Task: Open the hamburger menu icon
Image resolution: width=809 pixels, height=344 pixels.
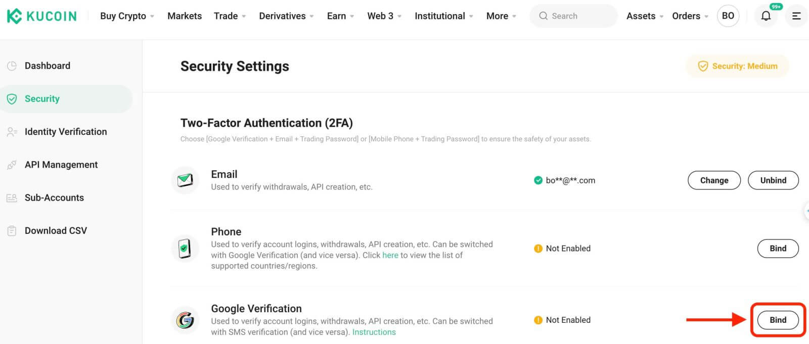Action: tap(796, 16)
